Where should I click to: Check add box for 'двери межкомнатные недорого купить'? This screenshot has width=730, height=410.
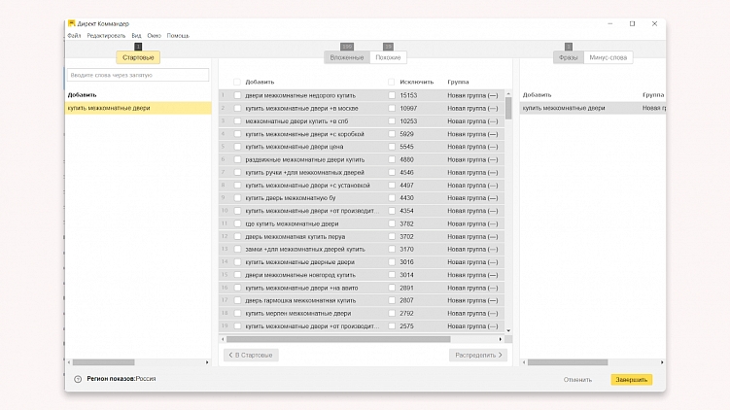click(x=237, y=95)
